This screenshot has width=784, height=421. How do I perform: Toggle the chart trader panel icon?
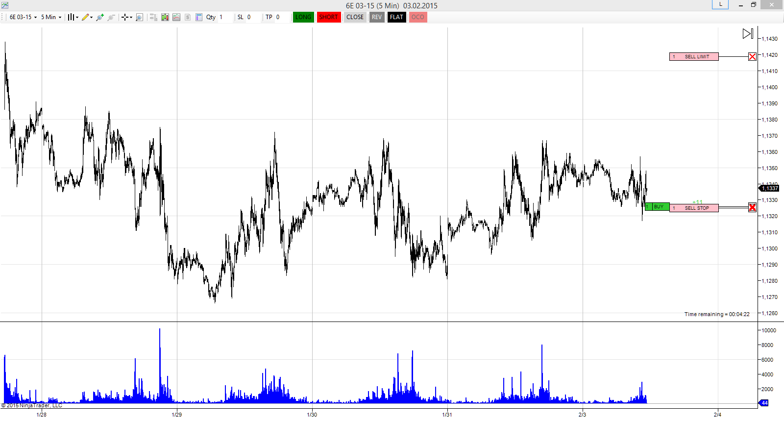coord(153,17)
